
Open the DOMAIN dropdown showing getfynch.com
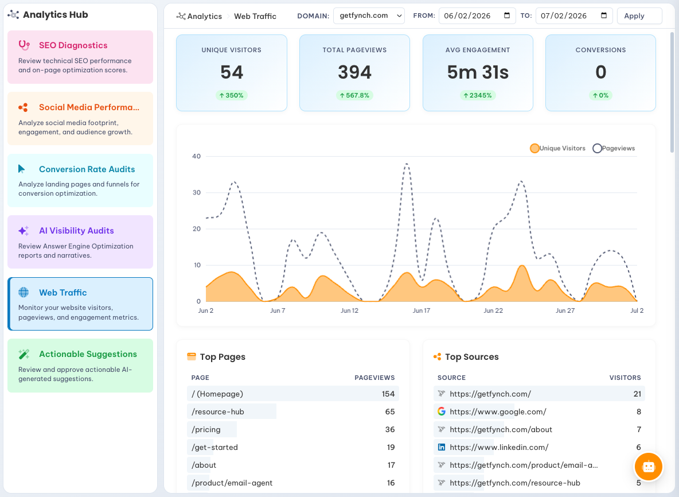(x=369, y=15)
